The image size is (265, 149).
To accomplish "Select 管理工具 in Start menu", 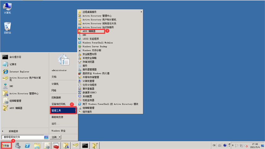I will click(x=64, y=111).
